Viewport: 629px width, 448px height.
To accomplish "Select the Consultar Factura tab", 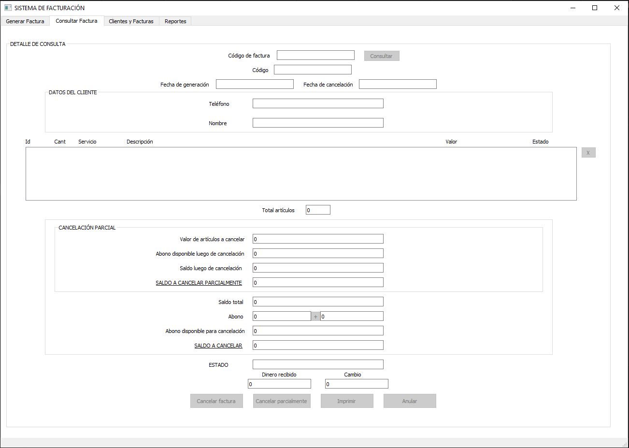I will (76, 21).
